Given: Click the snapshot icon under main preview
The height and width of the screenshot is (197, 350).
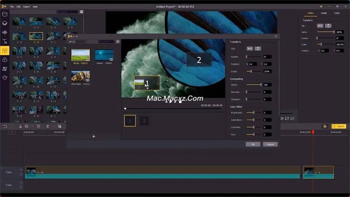Looking at the screenshot, I should pyautogui.click(x=287, y=118).
